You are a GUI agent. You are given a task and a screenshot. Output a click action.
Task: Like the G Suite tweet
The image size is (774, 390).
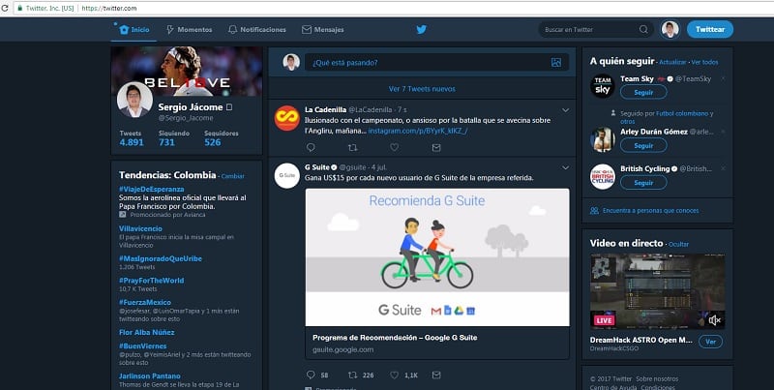pyautogui.click(x=395, y=375)
